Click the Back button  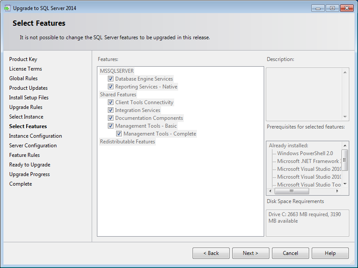[211, 253]
